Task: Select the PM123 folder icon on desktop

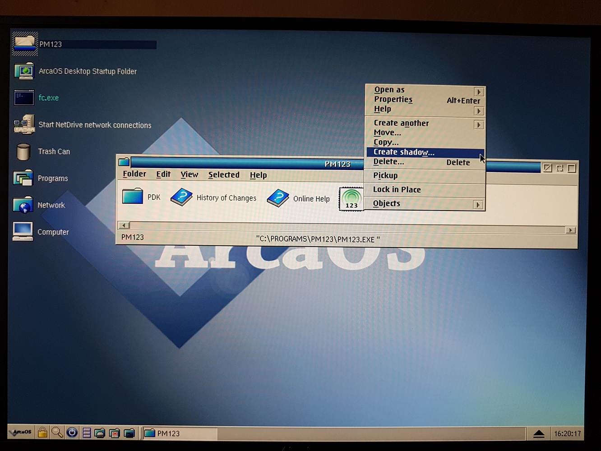Action: 24,44
